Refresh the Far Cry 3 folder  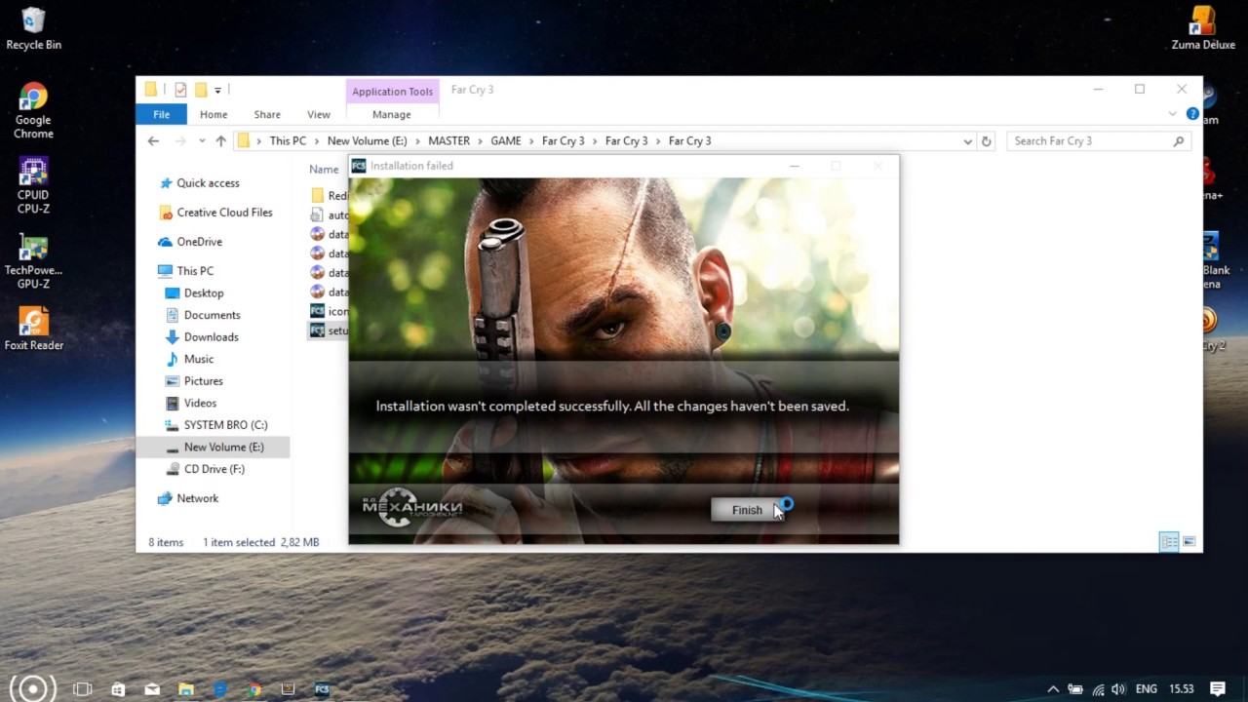[986, 141]
